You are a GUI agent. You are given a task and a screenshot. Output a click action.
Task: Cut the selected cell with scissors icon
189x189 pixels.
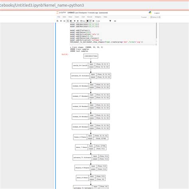click(x=65, y=21)
